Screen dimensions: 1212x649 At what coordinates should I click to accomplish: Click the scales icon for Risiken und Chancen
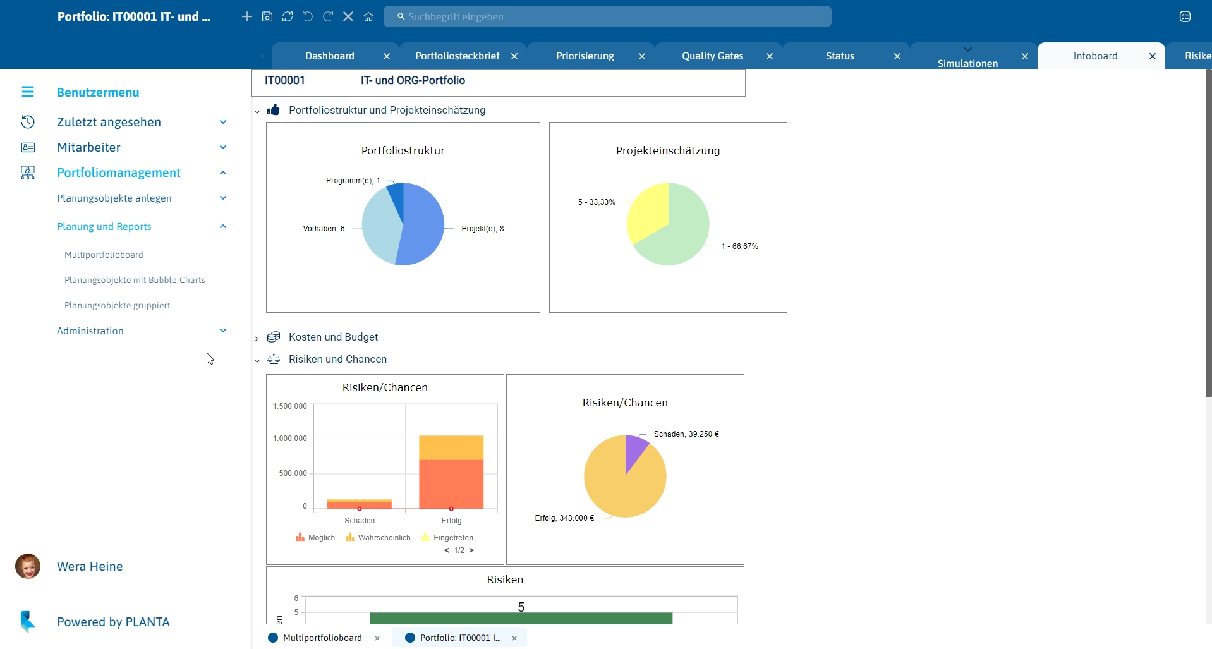click(x=274, y=359)
